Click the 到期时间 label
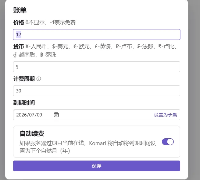 [x=24, y=103]
